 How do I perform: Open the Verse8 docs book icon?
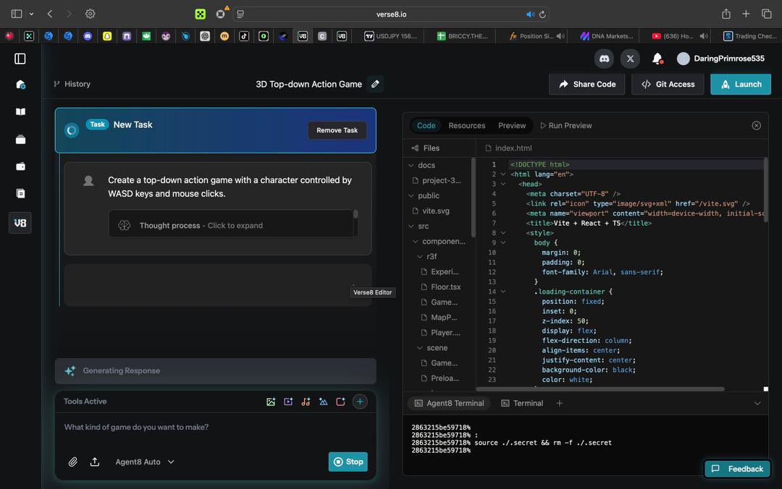pyautogui.click(x=20, y=111)
